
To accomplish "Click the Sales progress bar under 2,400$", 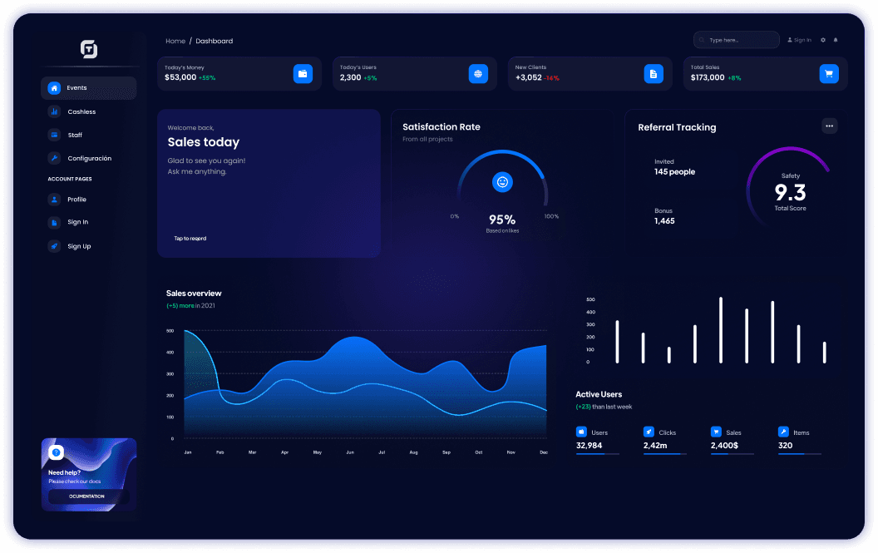I will (732, 454).
